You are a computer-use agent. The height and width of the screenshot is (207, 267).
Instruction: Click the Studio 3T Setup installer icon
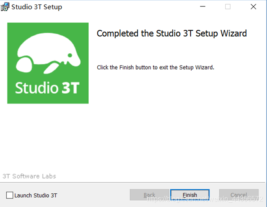pos(5,7)
